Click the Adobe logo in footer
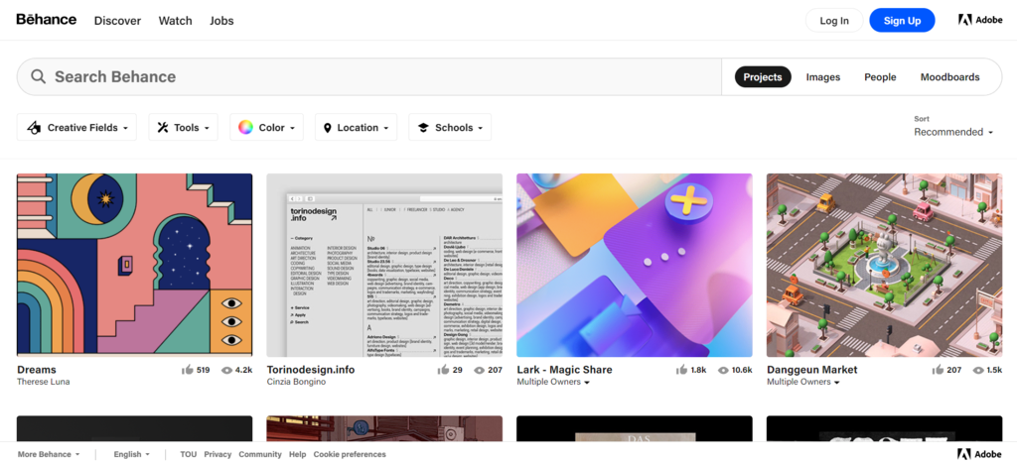 pyautogui.click(x=978, y=454)
